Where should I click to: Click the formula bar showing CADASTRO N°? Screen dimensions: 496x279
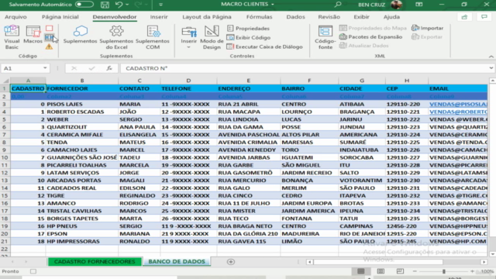(304, 68)
